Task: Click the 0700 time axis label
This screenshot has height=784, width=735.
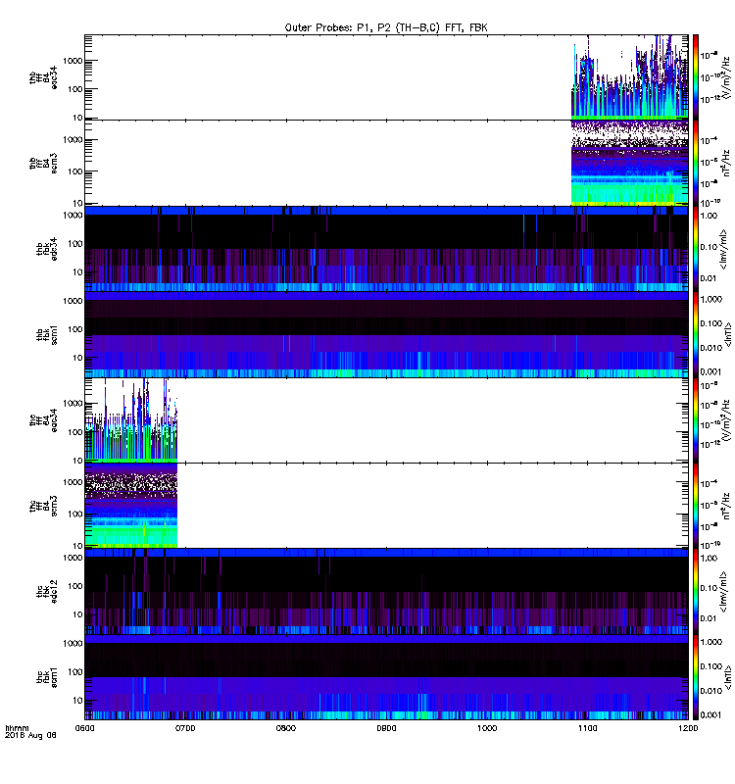Action: tap(185, 728)
